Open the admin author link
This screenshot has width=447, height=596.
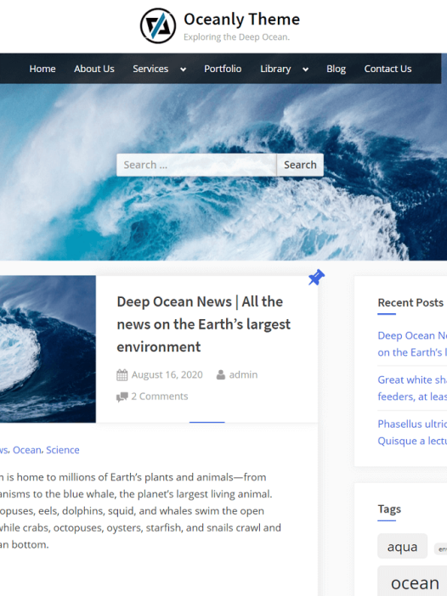243,374
